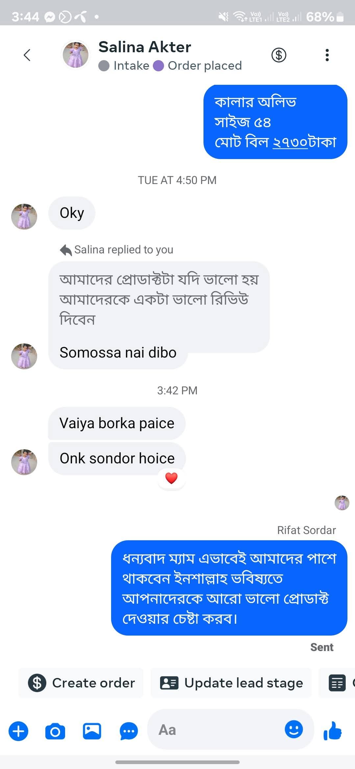355x769 pixels.
Task: Tap the heart reaction on message
Action: 171,478
